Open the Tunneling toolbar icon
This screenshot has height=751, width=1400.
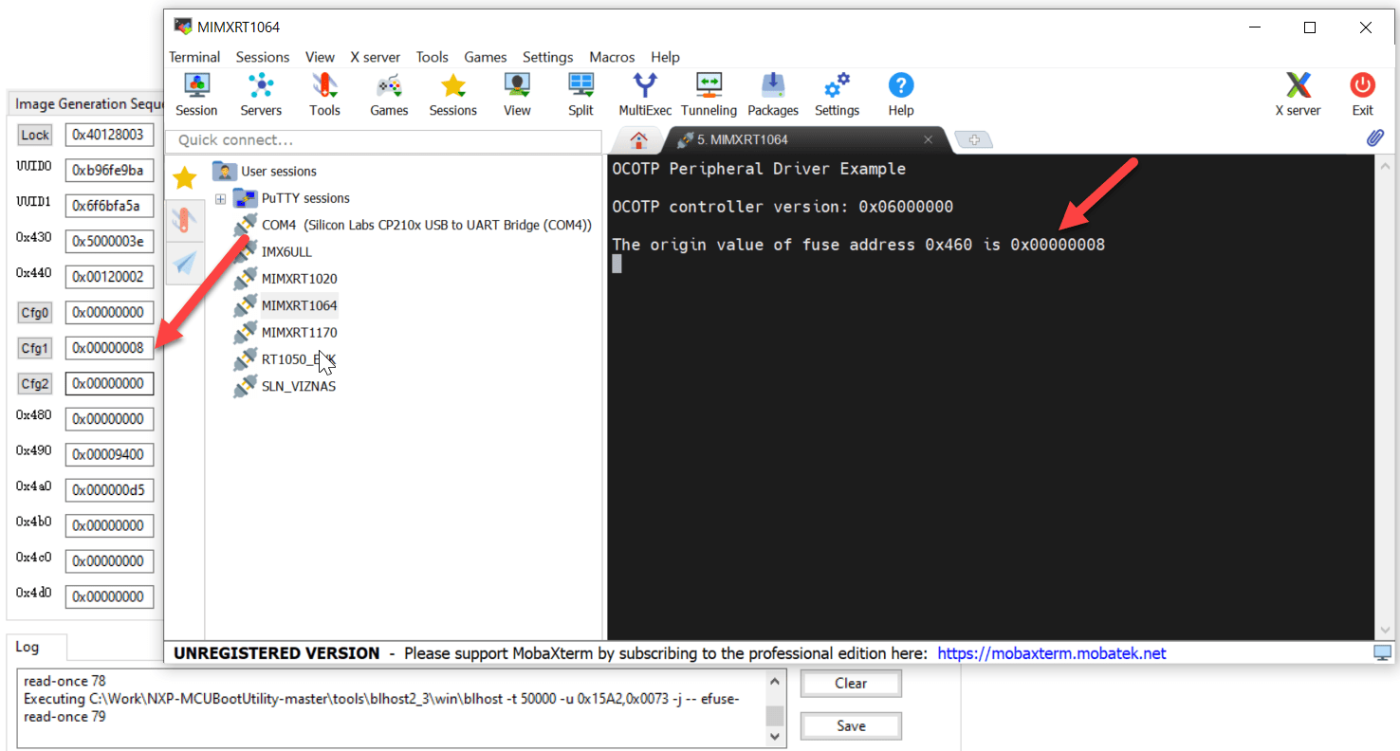pyautogui.click(x=709, y=95)
